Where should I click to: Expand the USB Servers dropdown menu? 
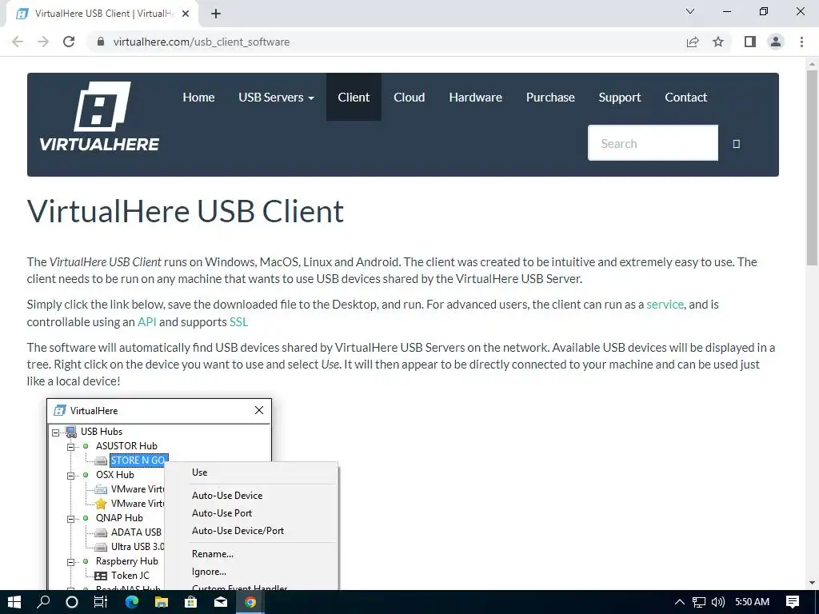click(x=276, y=97)
